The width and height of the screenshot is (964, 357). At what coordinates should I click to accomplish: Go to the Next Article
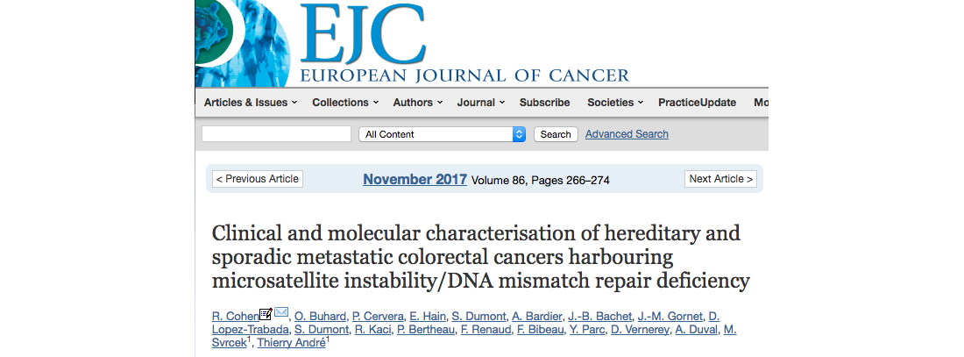pos(720,179)
